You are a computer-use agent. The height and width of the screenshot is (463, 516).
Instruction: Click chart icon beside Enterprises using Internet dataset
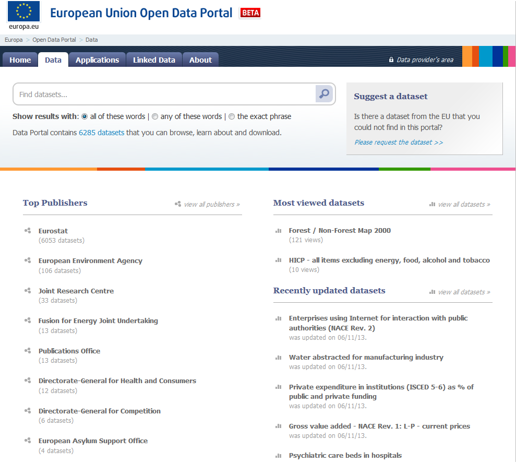pyautogui.click(x=279, y=318)
